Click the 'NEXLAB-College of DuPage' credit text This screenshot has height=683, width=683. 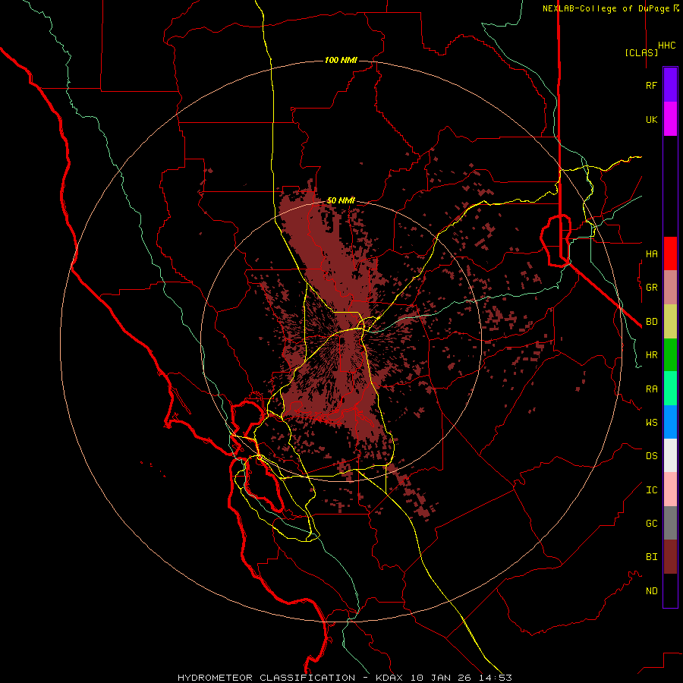(606, 8)
